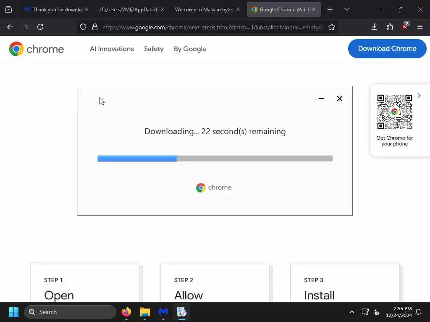Click the download progress bar
430x322 pixels.
click(x=215, y=158)
